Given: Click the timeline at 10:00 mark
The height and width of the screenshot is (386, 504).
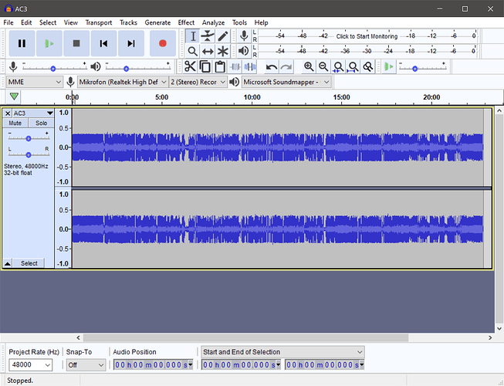Looking at the screenshot, I should tap(252, 97).
